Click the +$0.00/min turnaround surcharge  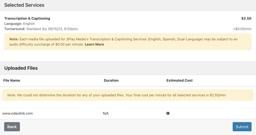pyautogui.click(x=242, y=29)
